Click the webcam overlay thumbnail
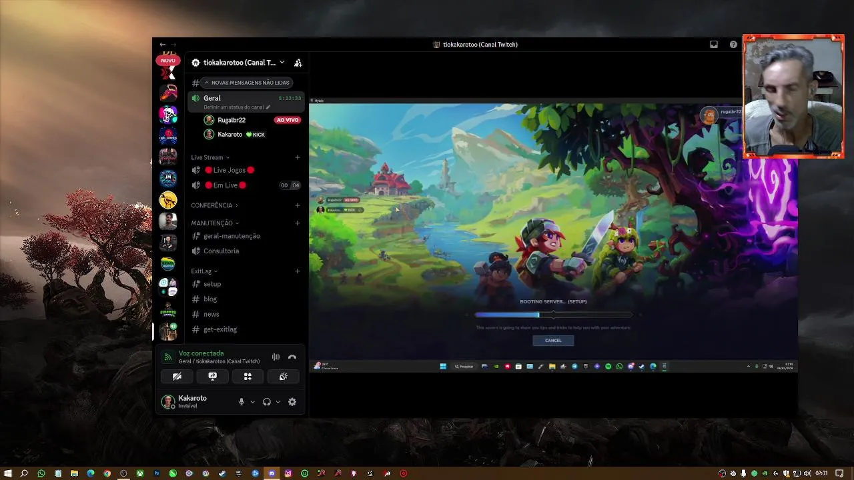854x480 pixels. [x=793, y=97]
